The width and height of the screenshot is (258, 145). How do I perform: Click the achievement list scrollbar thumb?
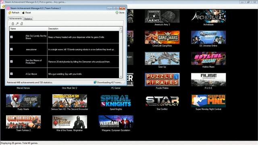pos(121,31)
